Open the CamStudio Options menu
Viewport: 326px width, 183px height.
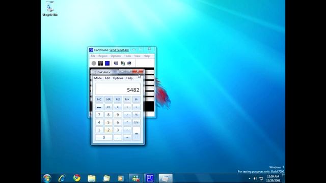(116, 56)
